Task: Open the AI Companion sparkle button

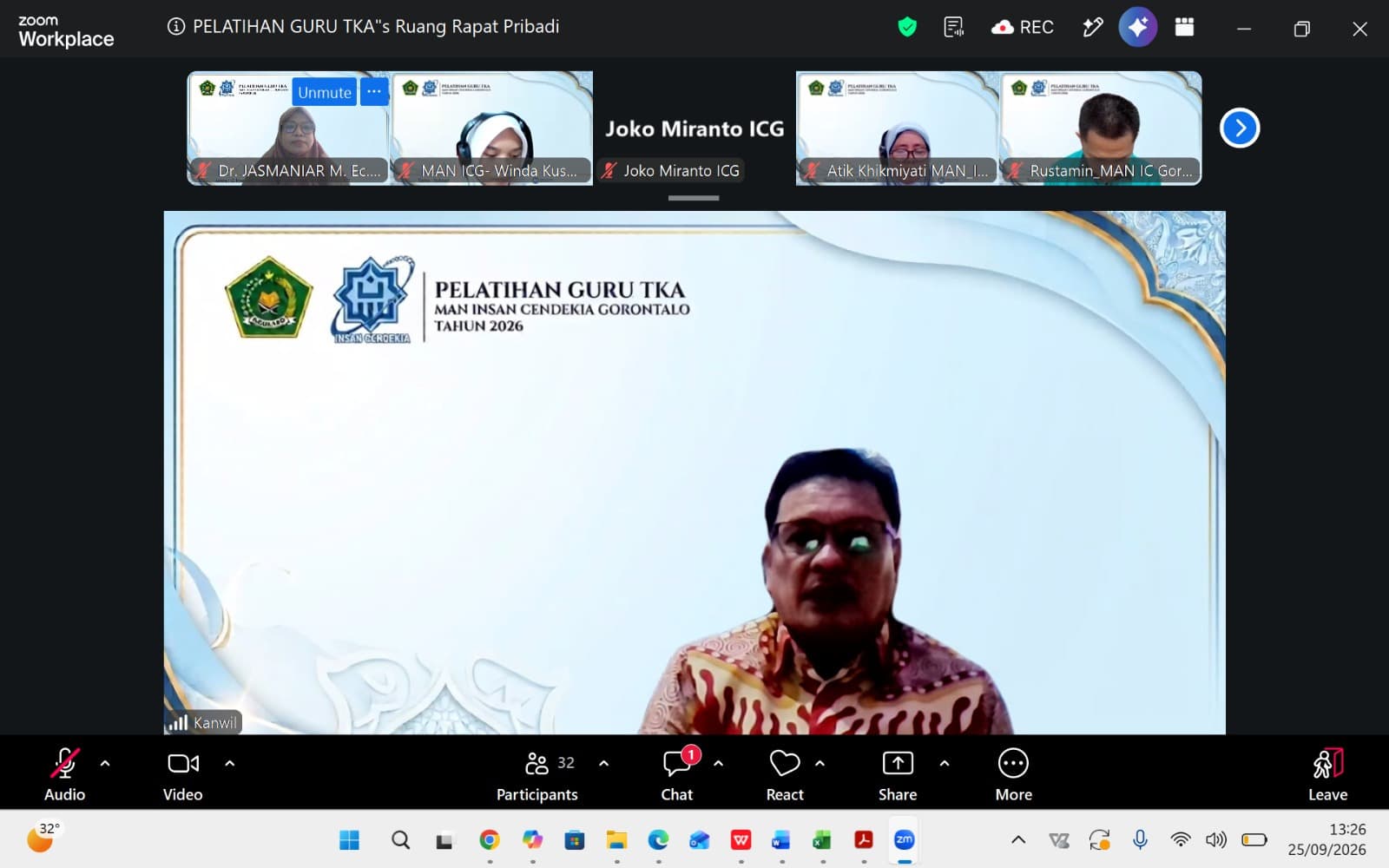Action: point(1138,28)
